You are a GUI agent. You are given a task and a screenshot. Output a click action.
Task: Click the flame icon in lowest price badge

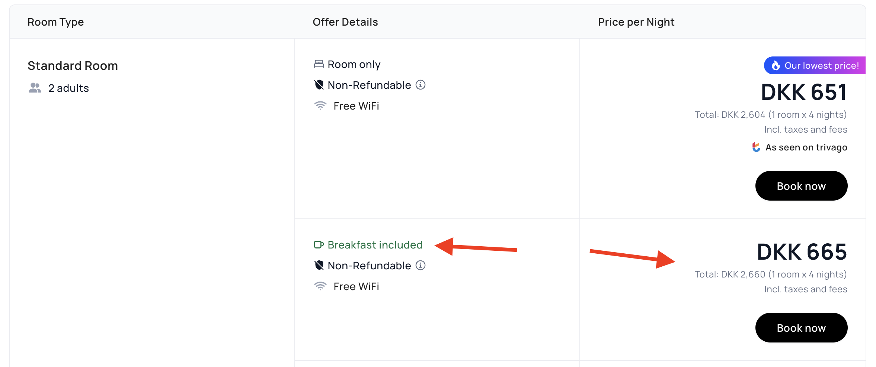tap(776, 66)
